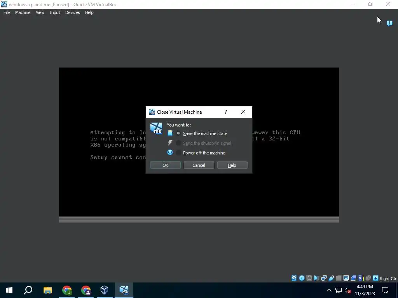Click the recording status icon

[353, 278]
